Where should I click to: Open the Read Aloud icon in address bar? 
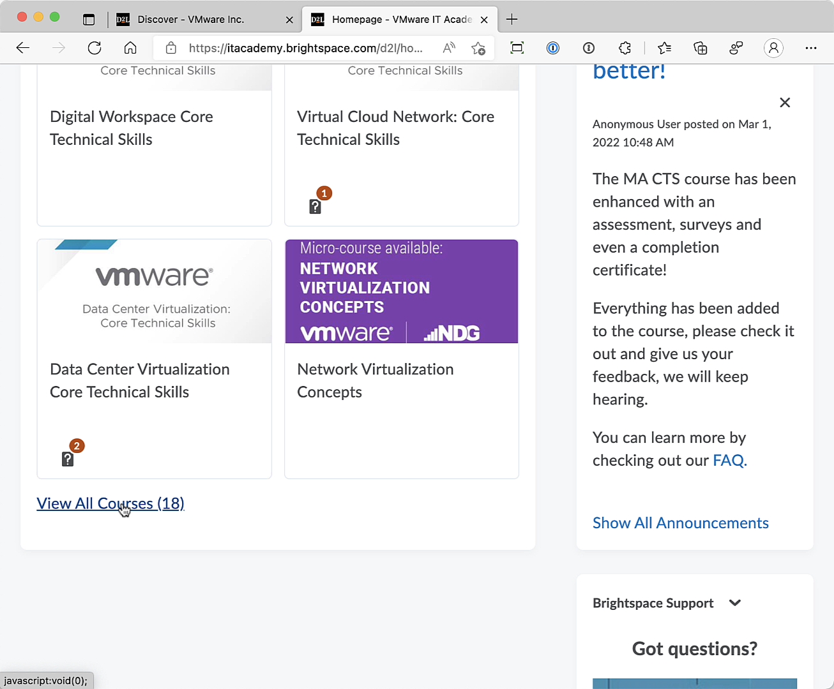point(449,48)
